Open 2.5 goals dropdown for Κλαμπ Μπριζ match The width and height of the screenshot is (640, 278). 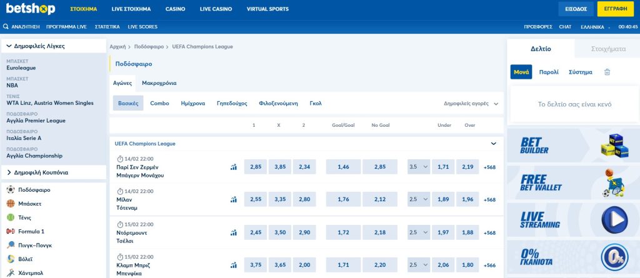point(418,265)
